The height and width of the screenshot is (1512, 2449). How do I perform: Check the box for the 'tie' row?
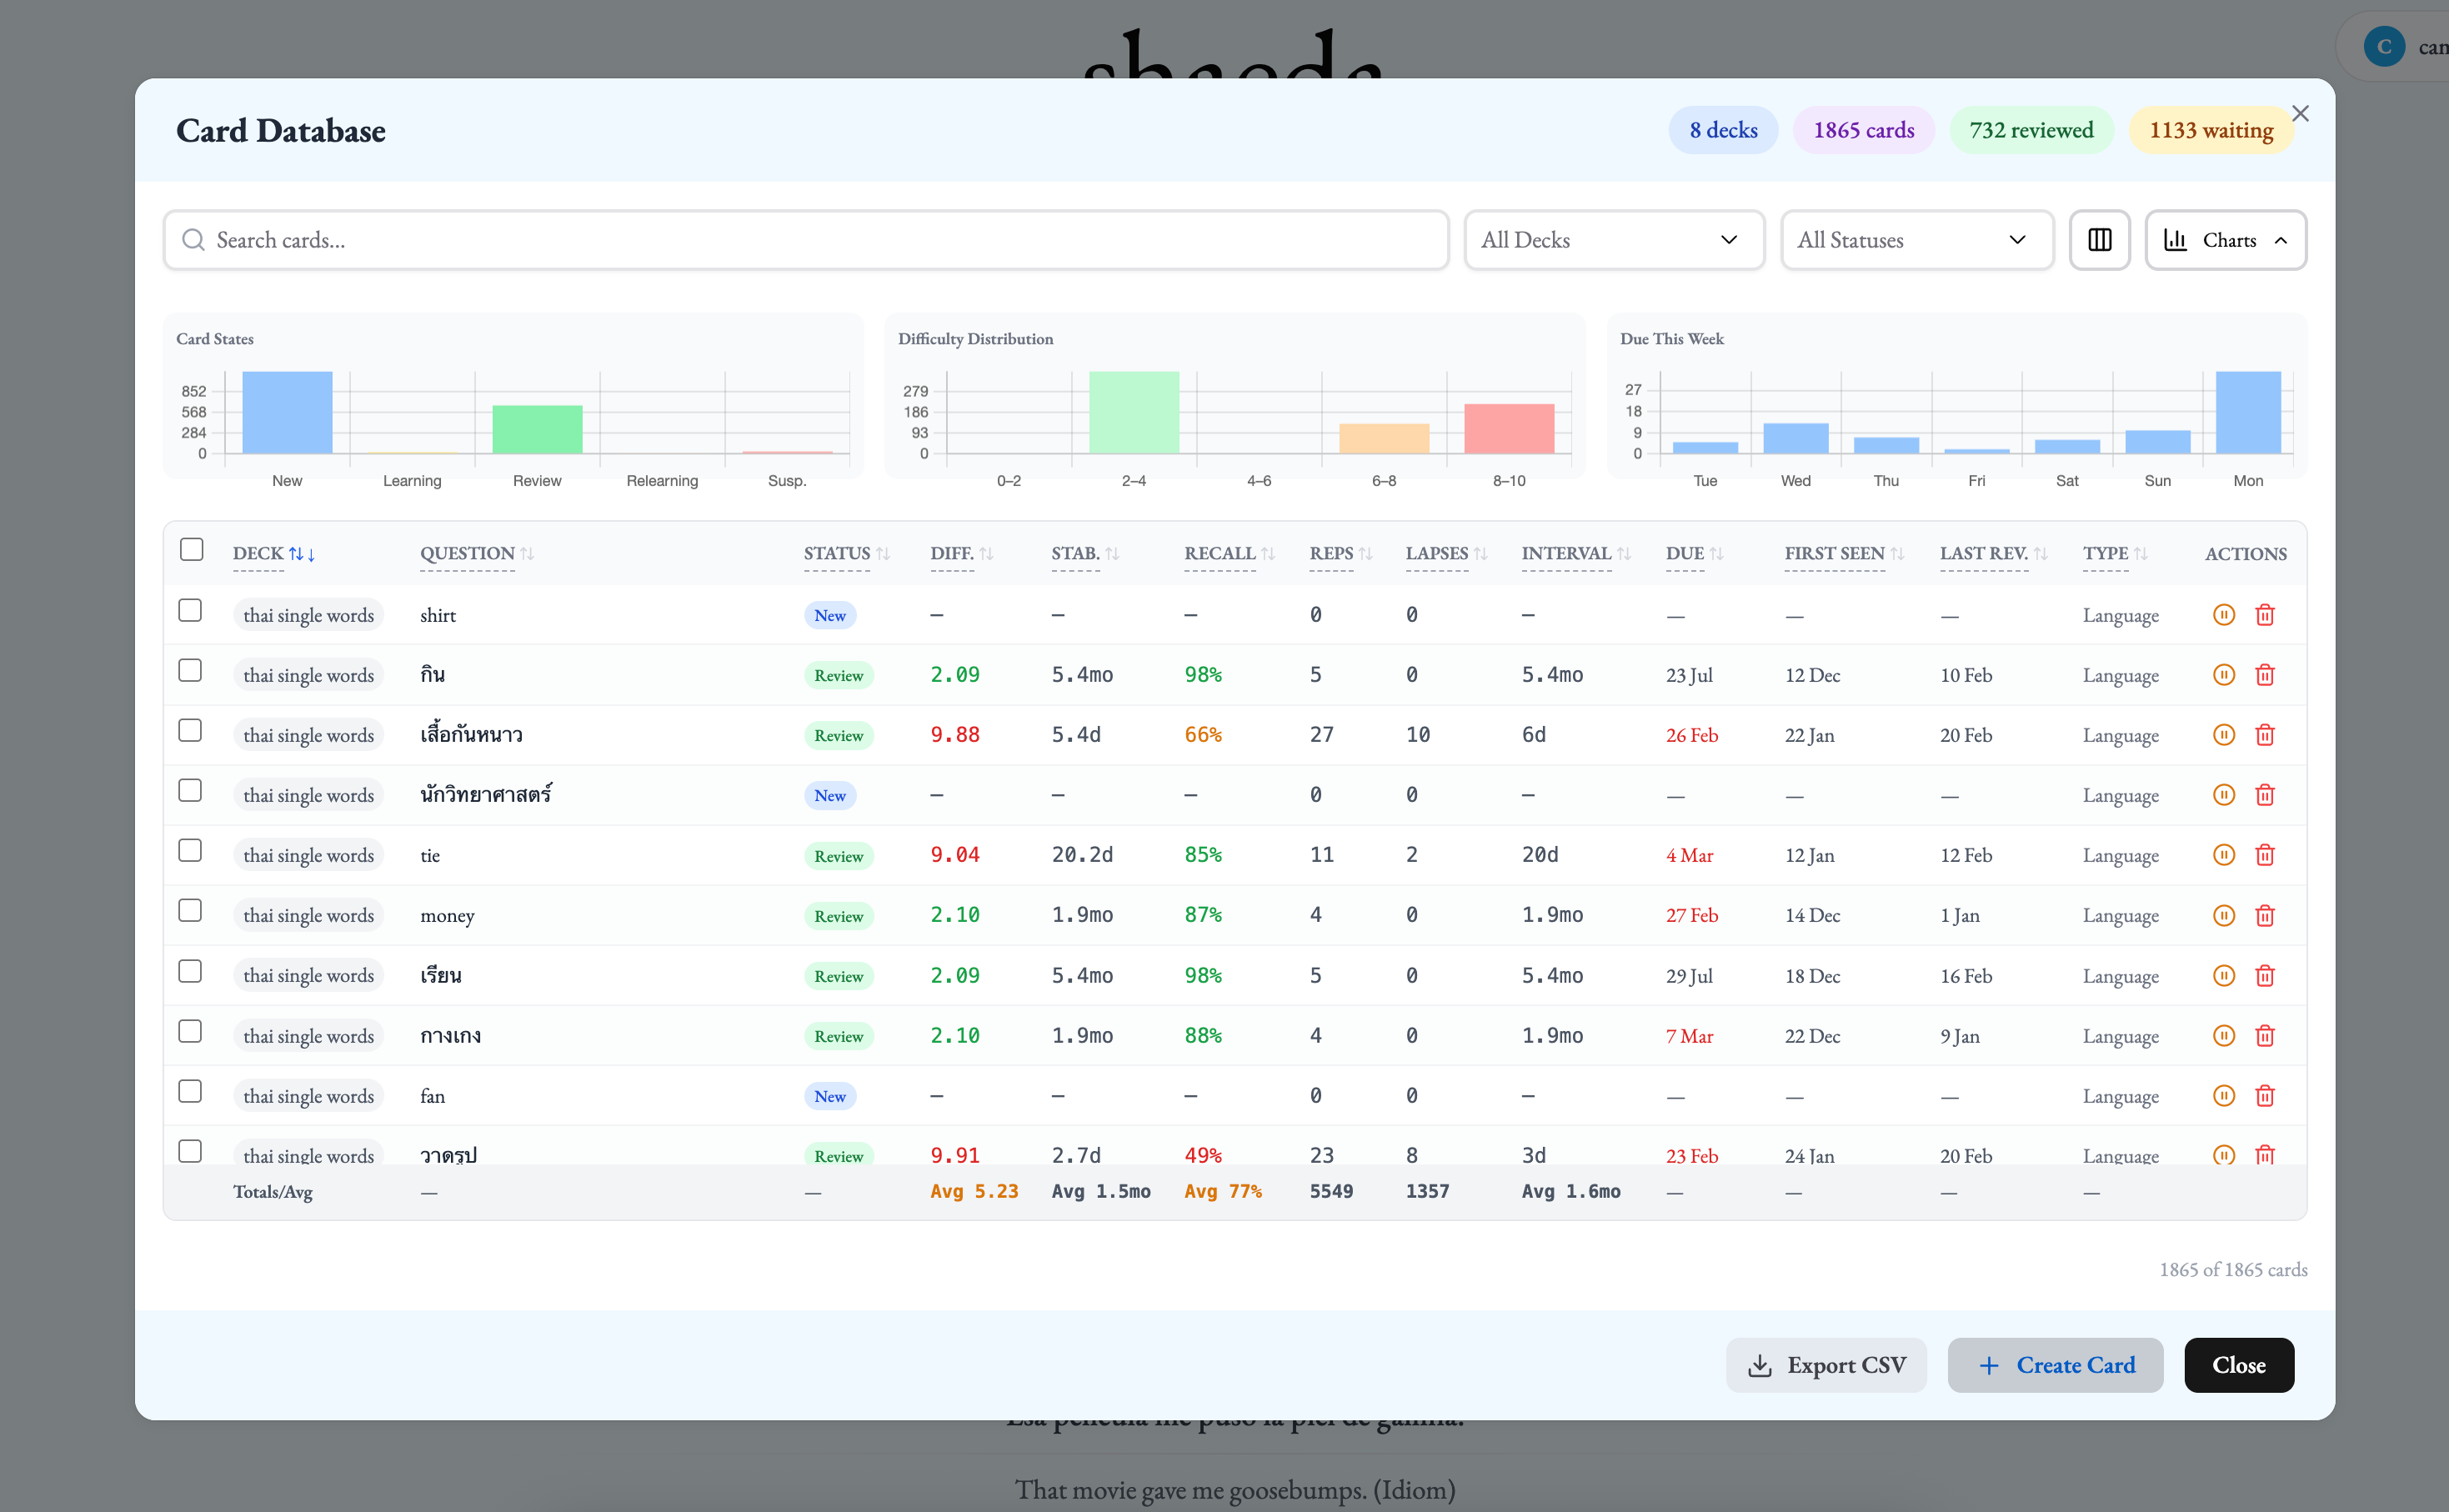[x=190, y=851]
